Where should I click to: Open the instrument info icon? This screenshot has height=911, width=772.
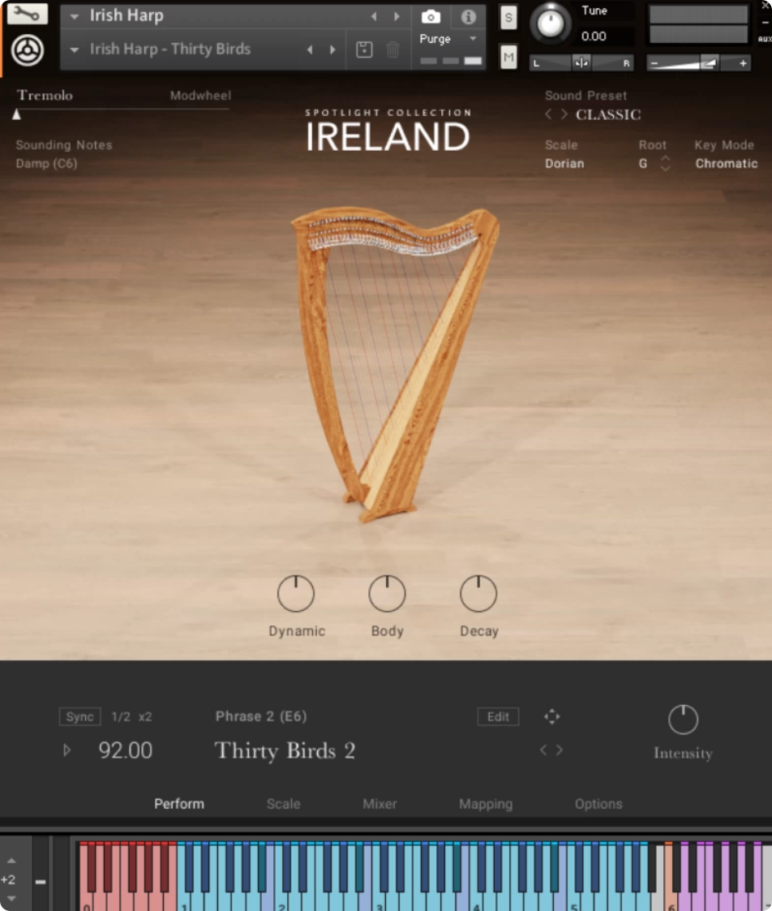(x=468, y=17)
